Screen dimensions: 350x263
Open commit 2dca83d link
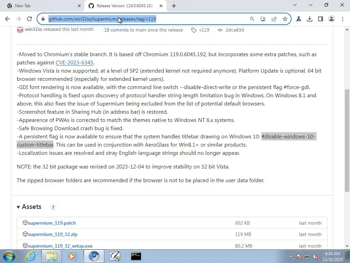(x=234, y=30)
